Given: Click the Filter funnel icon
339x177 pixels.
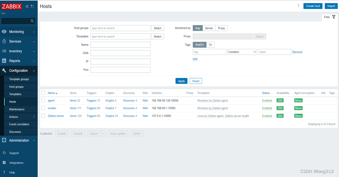Looking at the screenshot, I should (x=334, y=17).
